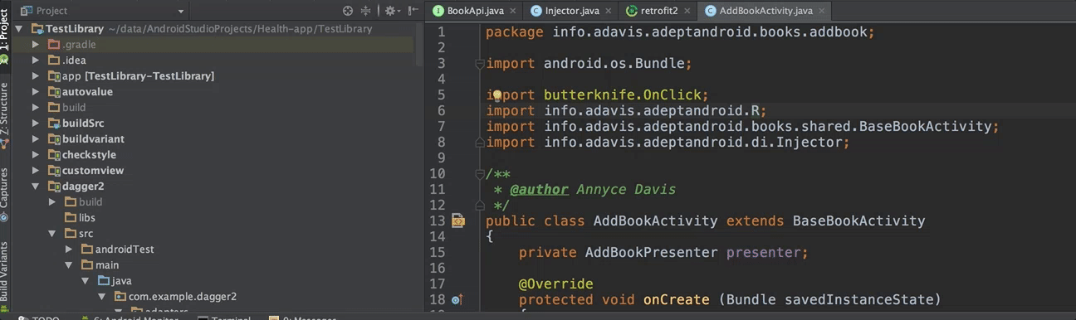Select the java source folder icon
Viewport: 1076px width, 320px height.
[104, 280]
